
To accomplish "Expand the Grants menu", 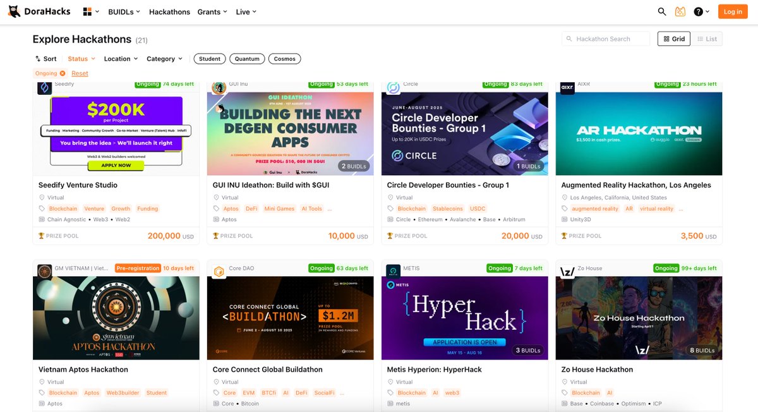I will pos(212,11).
